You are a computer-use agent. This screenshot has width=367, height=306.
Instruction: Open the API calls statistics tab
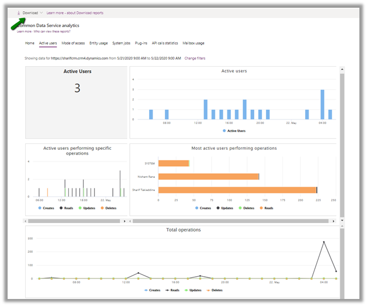pyautogui.click(x=165, y=43)
